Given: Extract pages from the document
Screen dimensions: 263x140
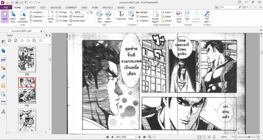Looking at the screenshot, I should (166, 21).
